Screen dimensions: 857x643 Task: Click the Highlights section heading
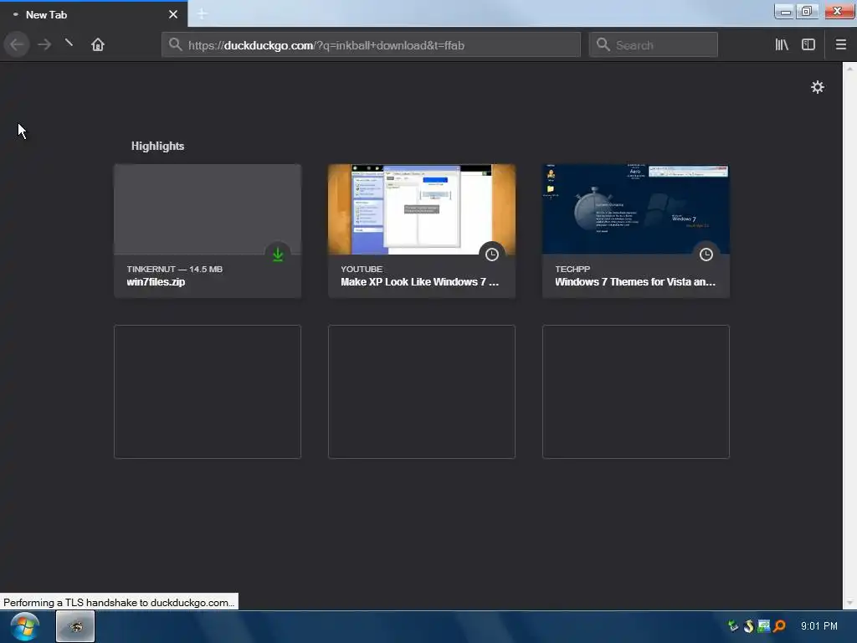[157, 146]
